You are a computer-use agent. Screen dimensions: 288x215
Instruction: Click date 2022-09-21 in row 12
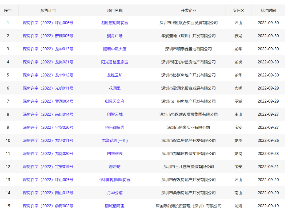tap(268, 167)
